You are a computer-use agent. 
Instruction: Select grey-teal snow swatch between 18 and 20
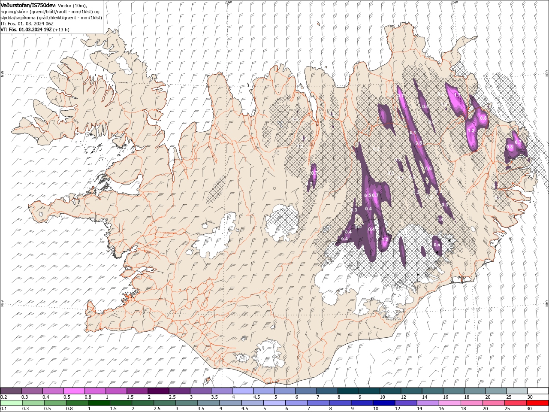[474, 391]
